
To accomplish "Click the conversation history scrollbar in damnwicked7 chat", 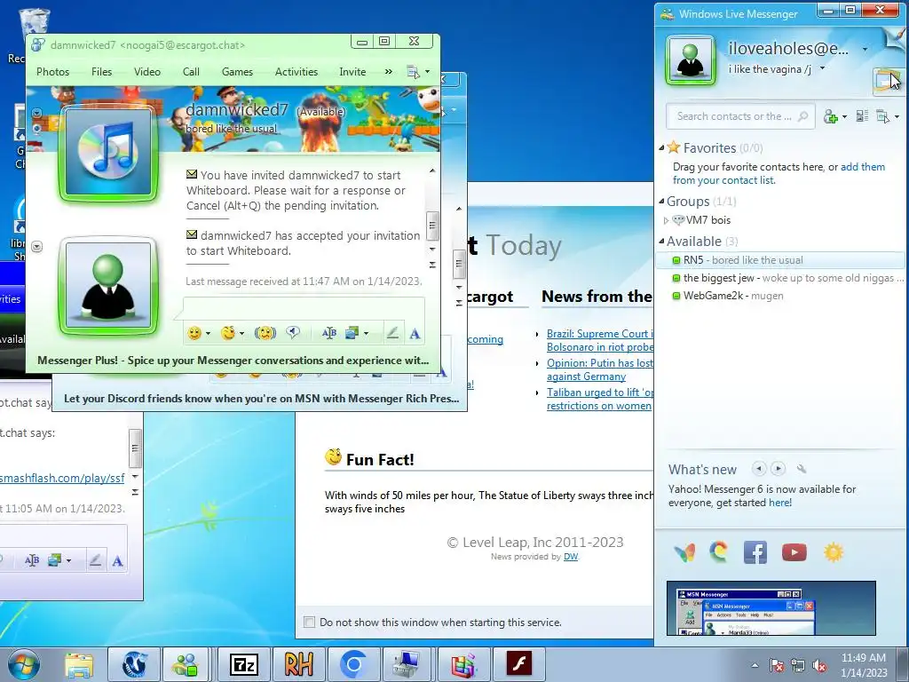I will pos(432,226).
